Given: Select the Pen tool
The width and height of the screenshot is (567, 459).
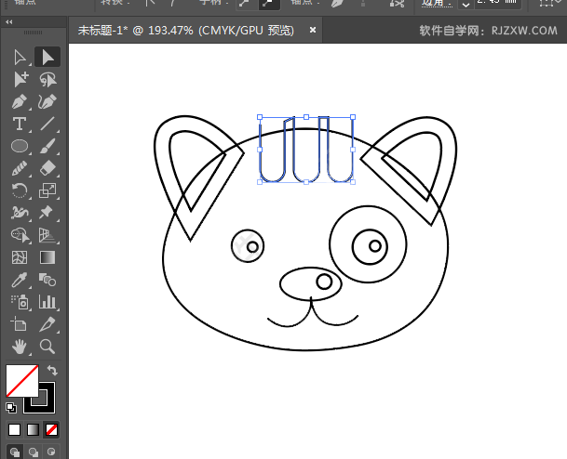Looking at the screenshot, I should (20, 102).
